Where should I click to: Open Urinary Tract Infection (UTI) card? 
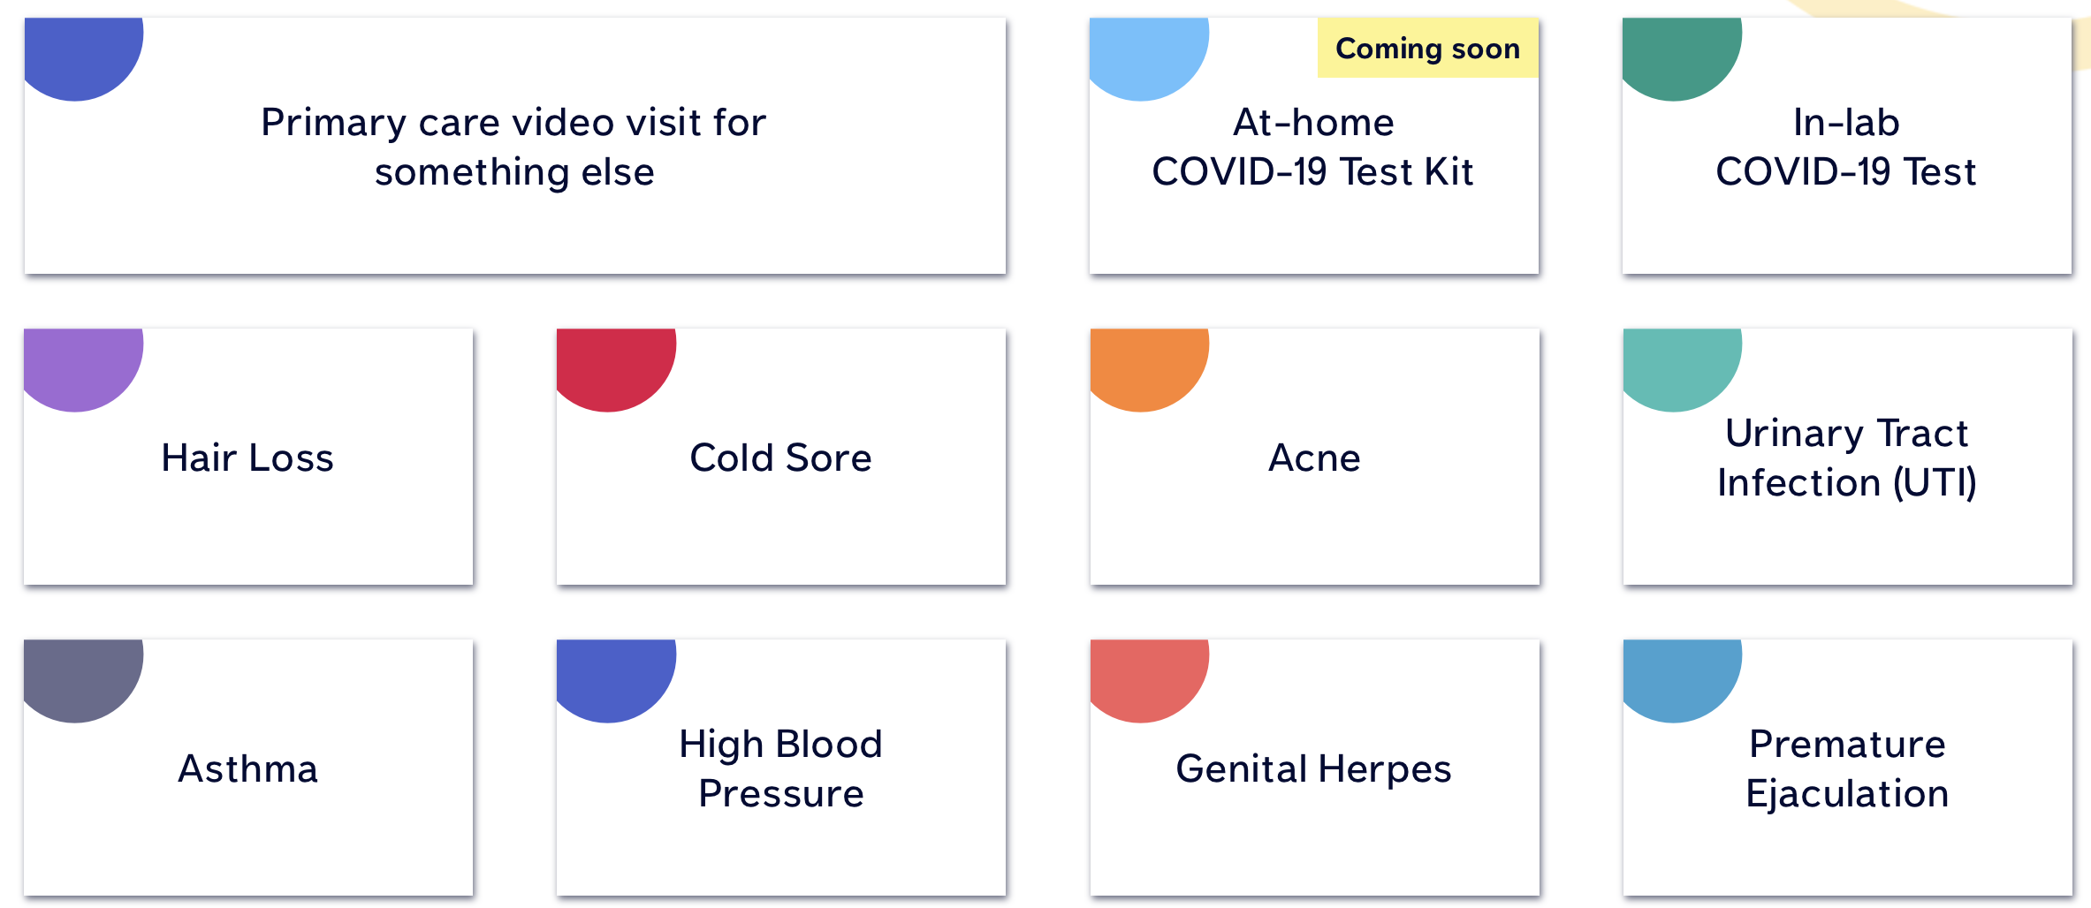pyautogui.click(x=1847, y=458)
